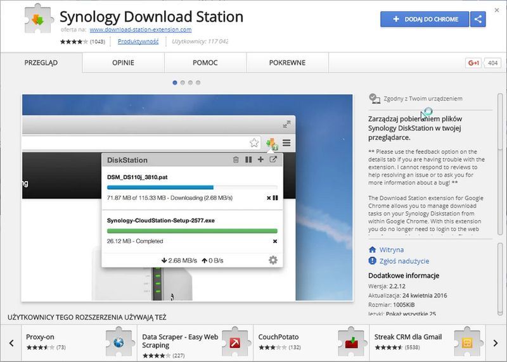This screenshot has height=362, width=507.
Task: Open the Produktywność category link
Action: 138,41
